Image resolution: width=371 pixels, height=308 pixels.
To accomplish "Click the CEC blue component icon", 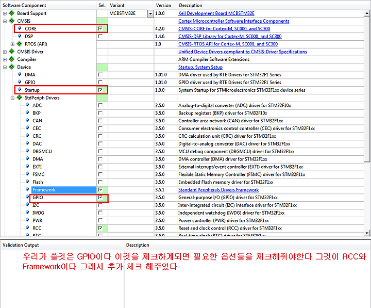I will pyautogui.click(x=27, y=128).
